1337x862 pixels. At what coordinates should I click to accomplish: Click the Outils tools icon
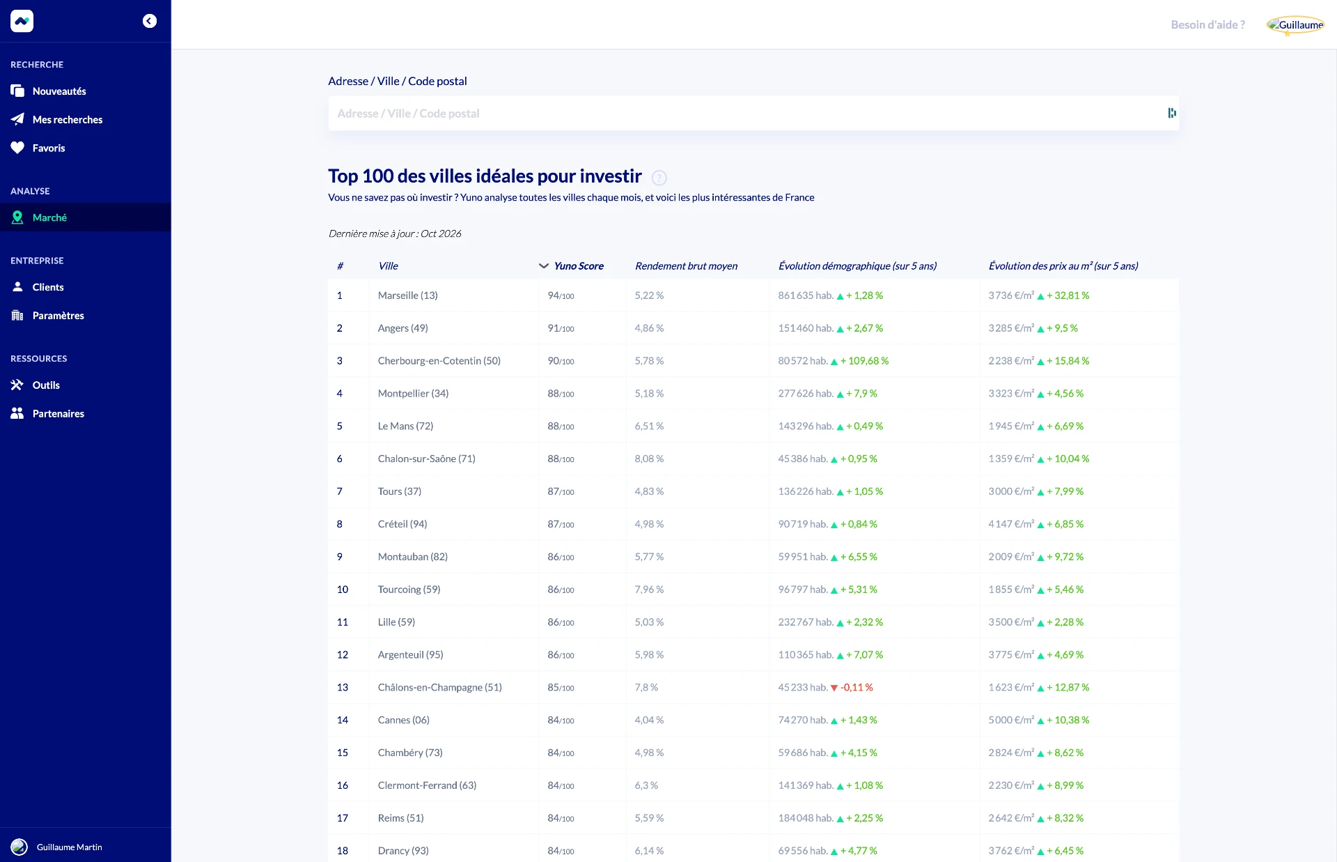pos(17,385)
